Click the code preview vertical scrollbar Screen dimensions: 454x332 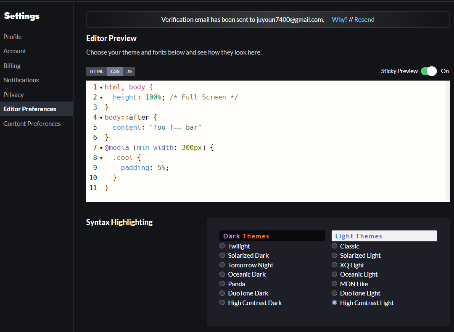pos(448,141)
